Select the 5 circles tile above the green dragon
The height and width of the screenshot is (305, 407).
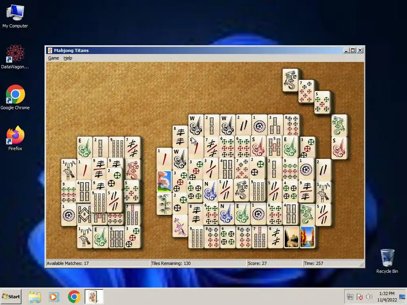(322, 102)
